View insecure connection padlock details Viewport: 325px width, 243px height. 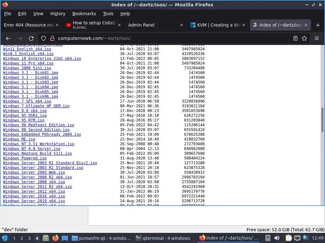52,38
